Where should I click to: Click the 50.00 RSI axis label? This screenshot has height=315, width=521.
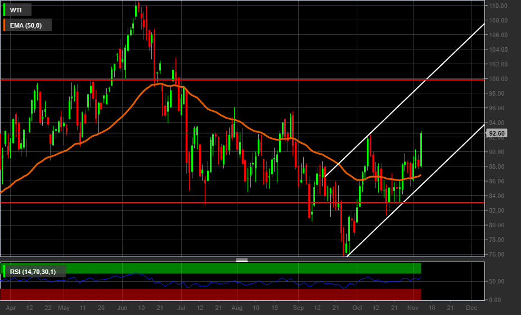click(498, 281)
